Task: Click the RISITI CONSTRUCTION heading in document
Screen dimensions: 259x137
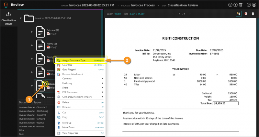Action: 181,38
